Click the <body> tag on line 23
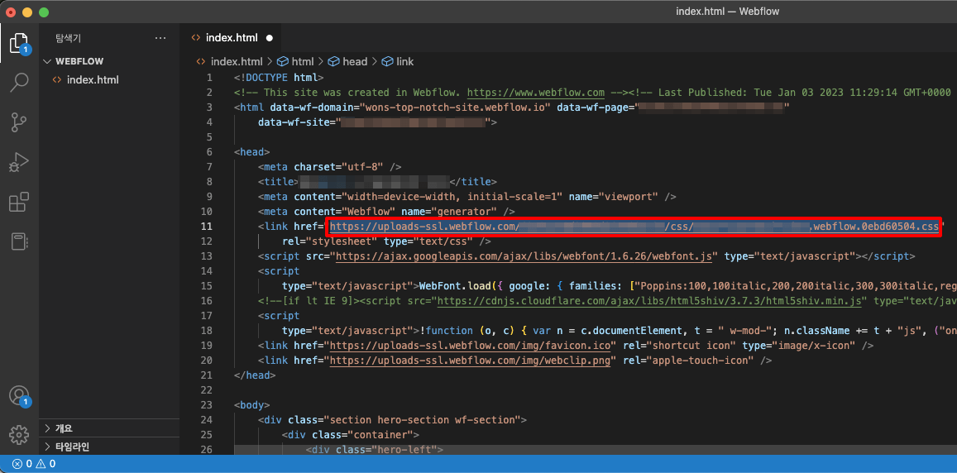957x473 pixels. pyautogui.click(x=252, y=404)
